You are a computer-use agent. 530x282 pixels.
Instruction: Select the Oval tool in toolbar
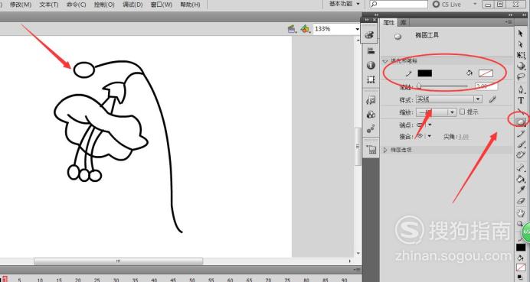[521, 122]
